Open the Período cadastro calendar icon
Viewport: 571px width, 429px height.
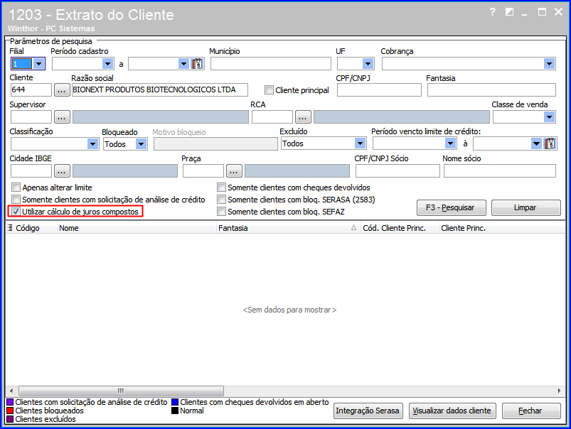(x=197, y=64)
